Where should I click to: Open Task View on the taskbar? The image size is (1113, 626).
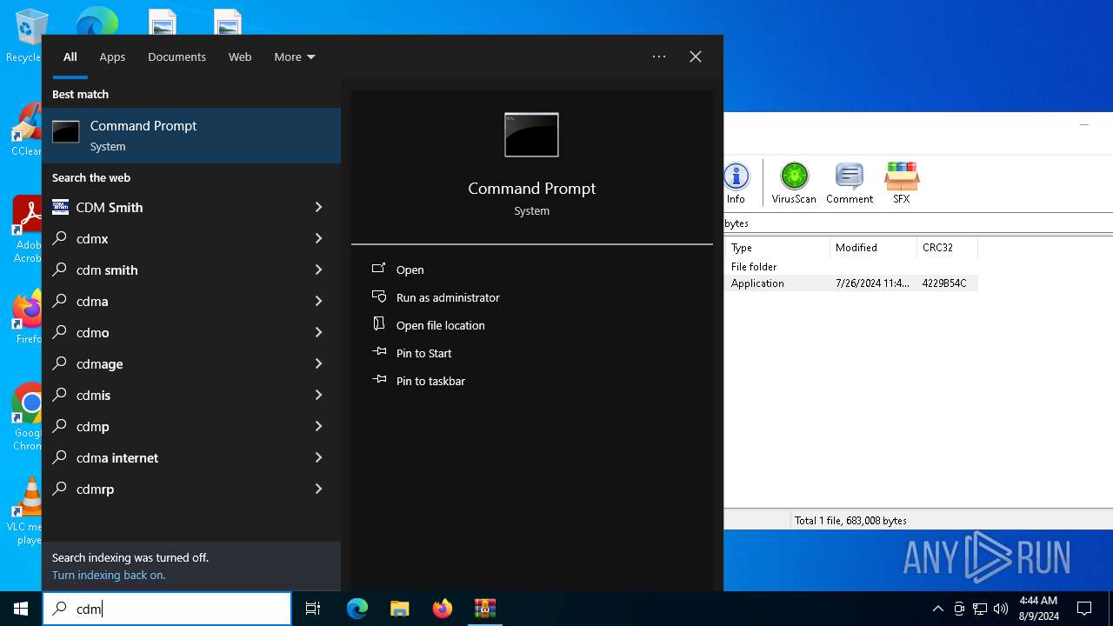pos(313,609)
